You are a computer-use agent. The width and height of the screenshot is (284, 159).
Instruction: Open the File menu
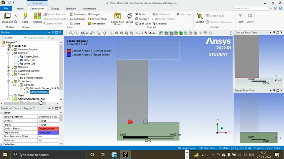tap(6, 9)
